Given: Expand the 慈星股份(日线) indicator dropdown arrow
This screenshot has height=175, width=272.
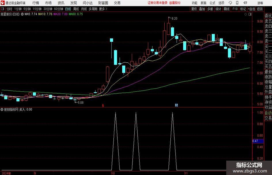Looking at the screenshot, I should click(x=22, y=14).
